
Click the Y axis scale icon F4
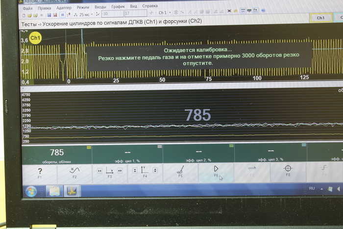pos(145,170)
